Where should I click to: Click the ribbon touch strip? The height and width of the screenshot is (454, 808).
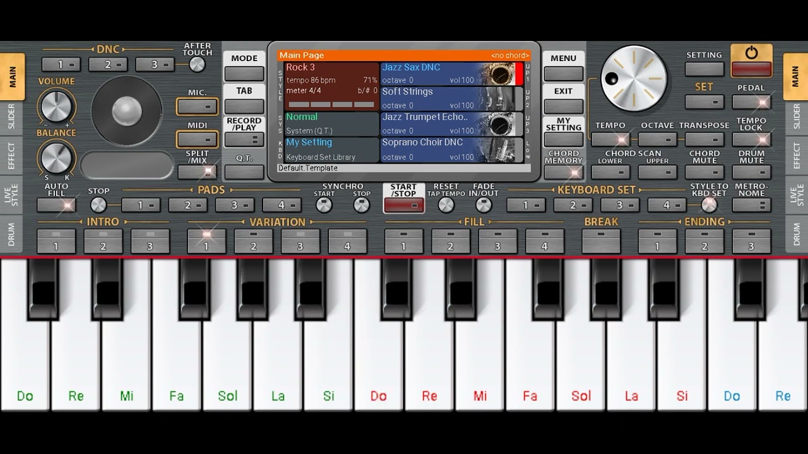click(x=127, y=165)
